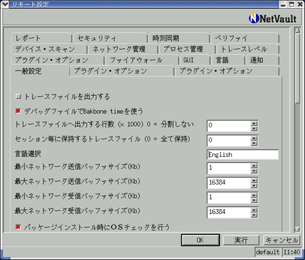The image size is (305, 260).
Task: Click the default status bar entry
Action: [x=268, y=252]
